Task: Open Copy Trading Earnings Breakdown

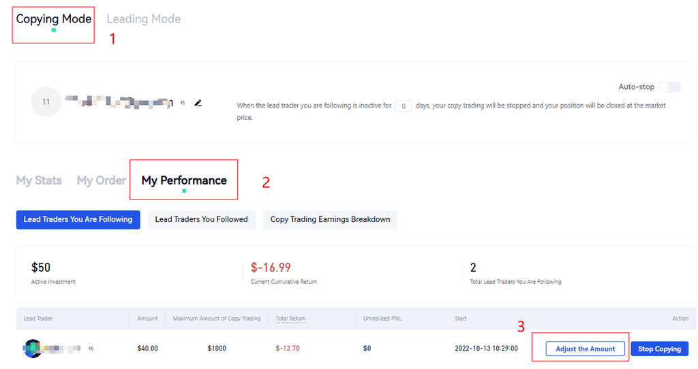Action: (330, 219)
